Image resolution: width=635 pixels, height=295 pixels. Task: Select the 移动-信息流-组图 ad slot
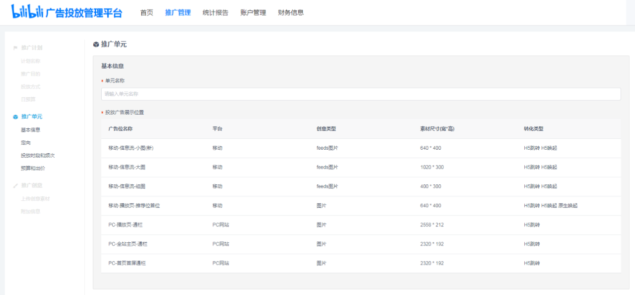click(x=361, y=186)
